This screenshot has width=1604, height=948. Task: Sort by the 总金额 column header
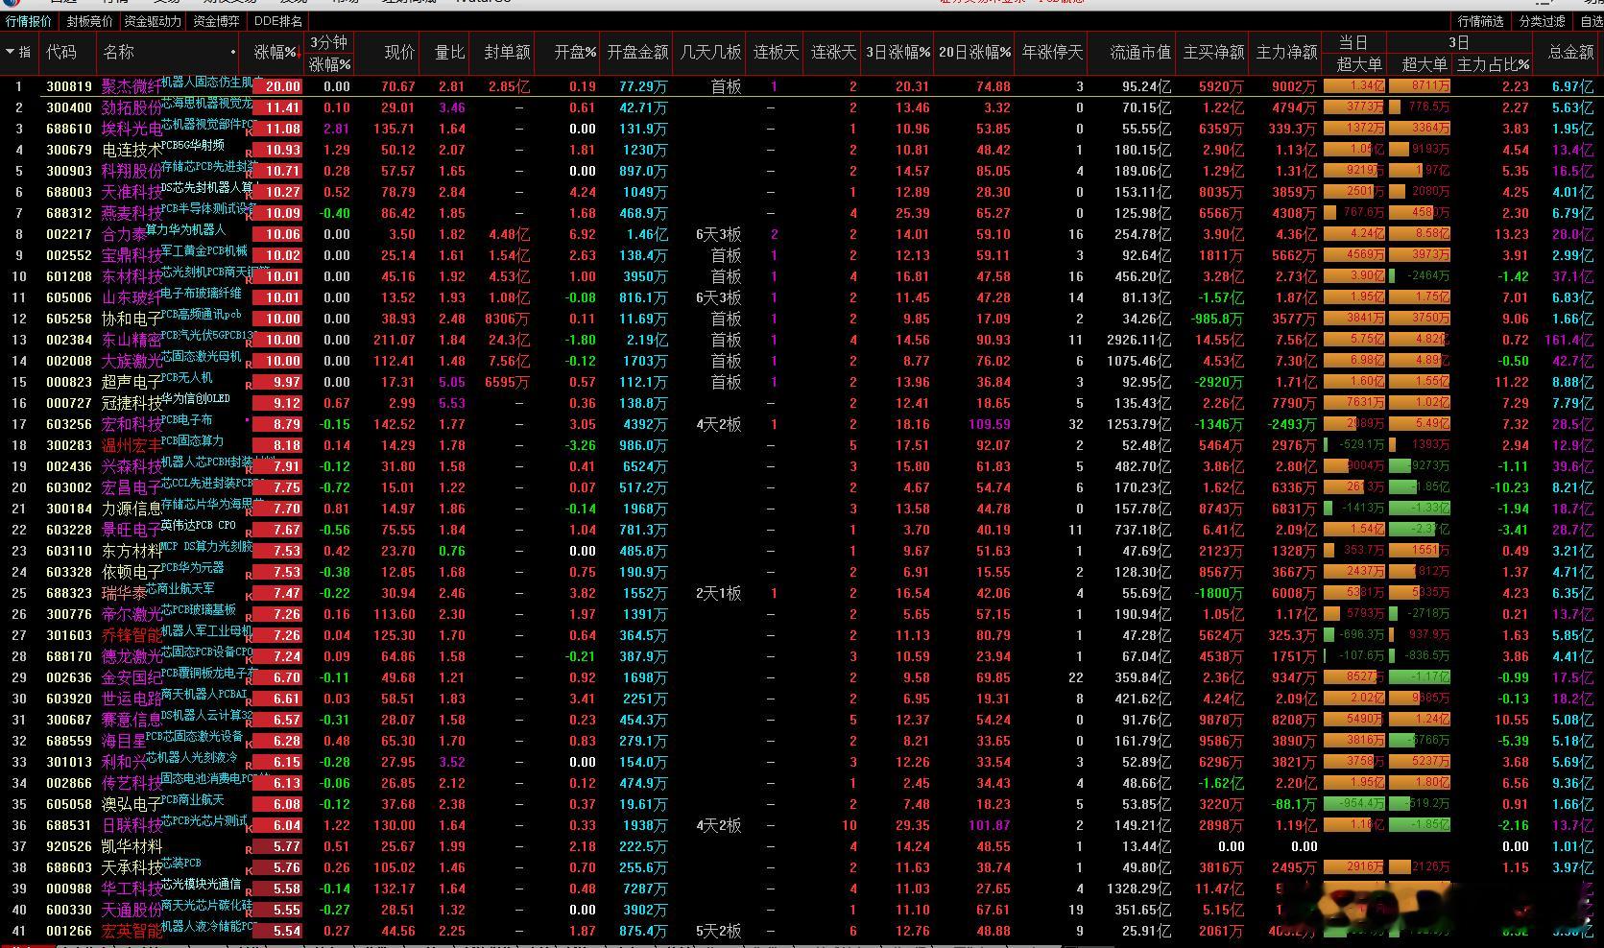click(x=1570, y=53)
